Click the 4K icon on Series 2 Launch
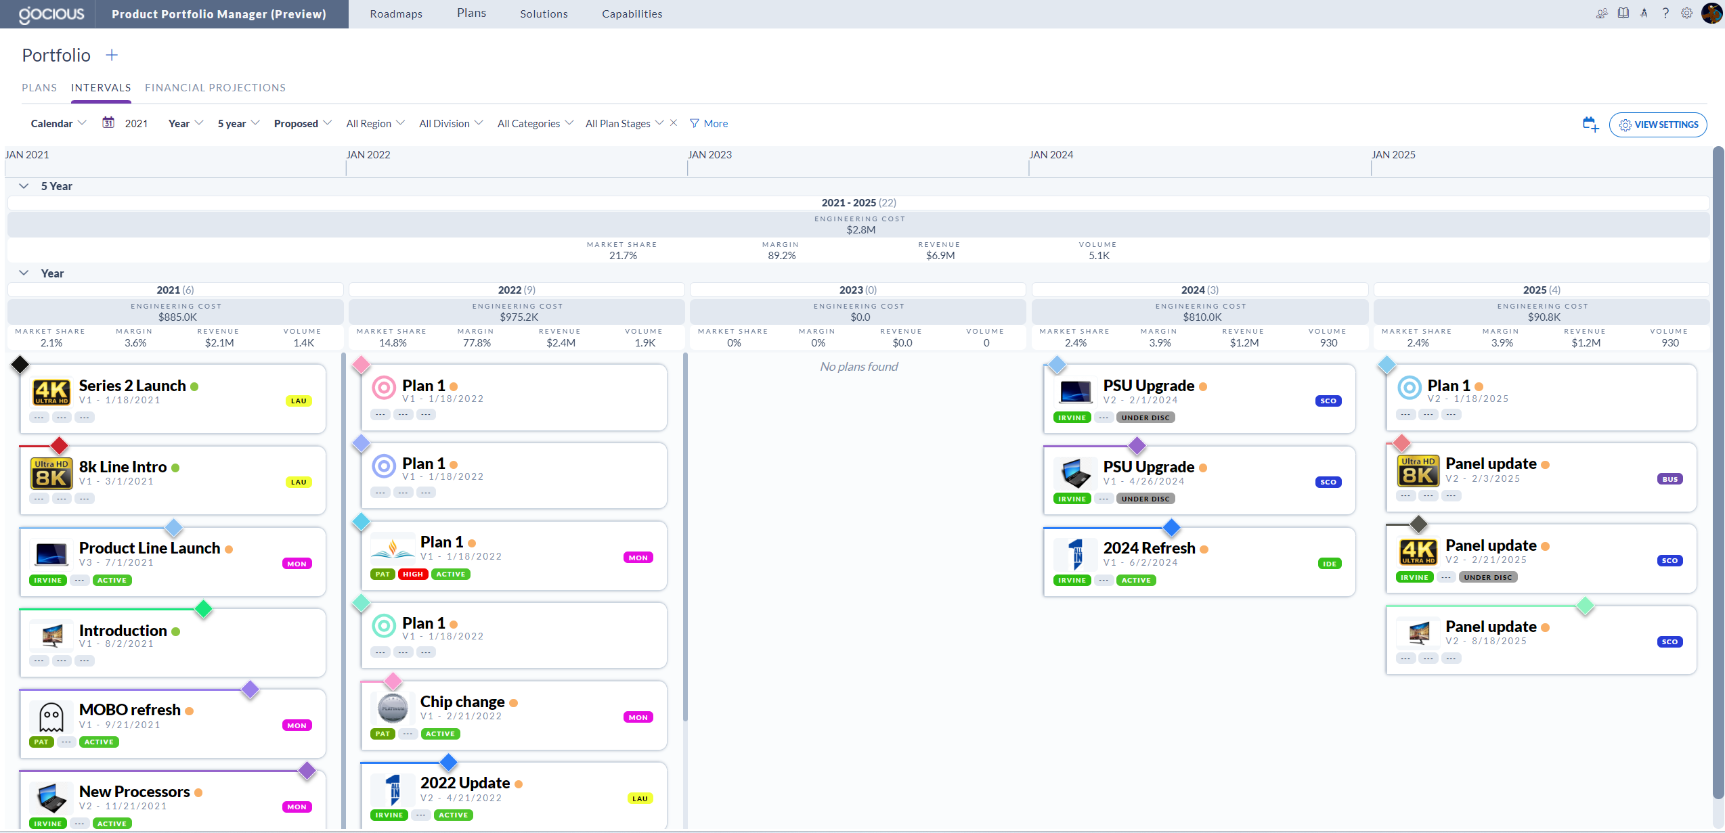The width and height of the screenshot is (1725, 833). tap(51, 392)
